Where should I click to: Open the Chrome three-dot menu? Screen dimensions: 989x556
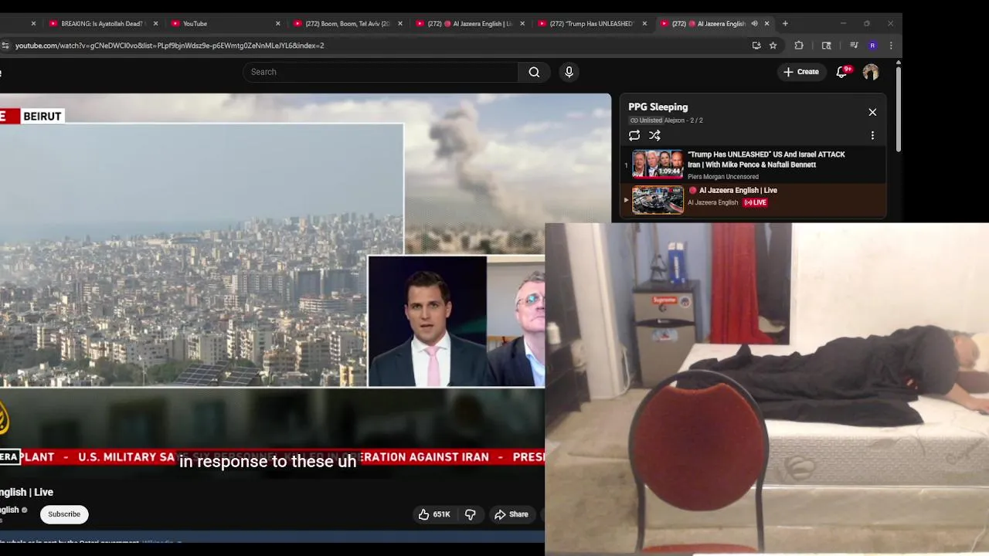[x=891, y=46]
